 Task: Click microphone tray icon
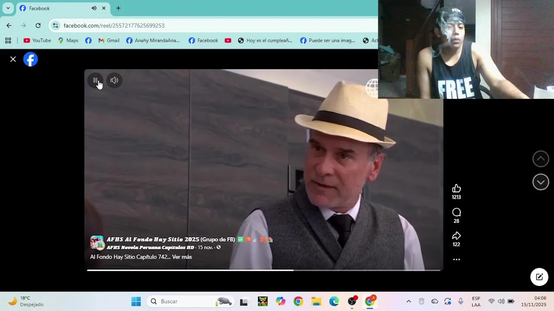point(461,301)
